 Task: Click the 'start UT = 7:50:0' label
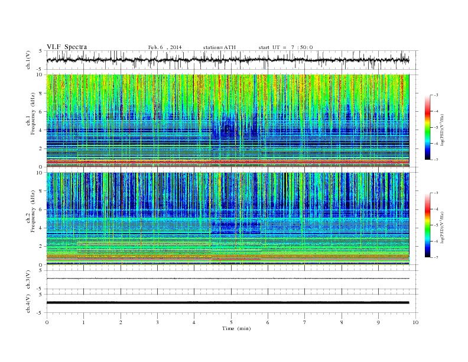coord(285,47)
